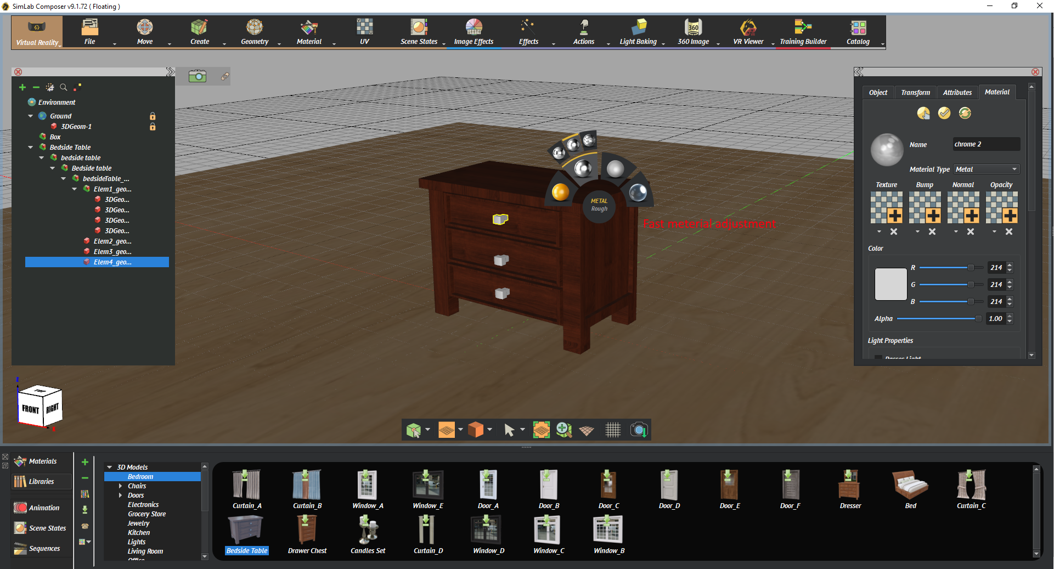Click the Training Builder icon
The height and width of the screenshot is (569, 1054).
click(803, 27)
